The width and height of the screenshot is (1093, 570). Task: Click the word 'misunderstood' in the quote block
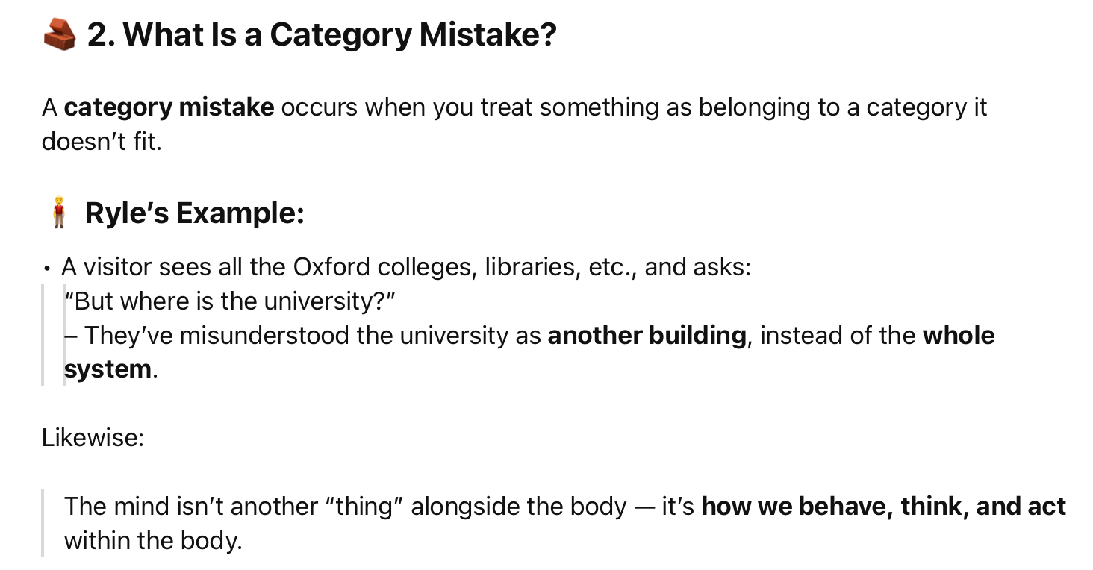[x=264, y=336]
